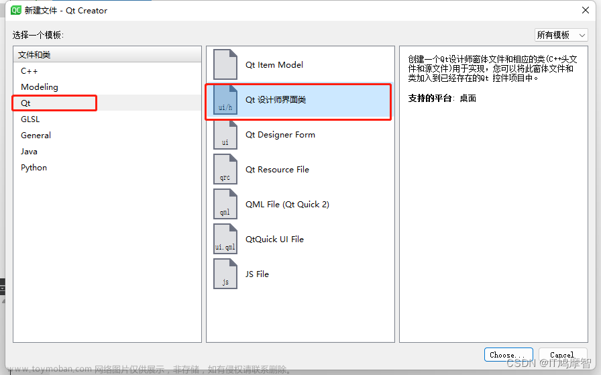Click the ui.qml icon for QtQuick UI File
Image resolution: width=601 pixels, height=375 pixels.
click(x=225, y=239)
